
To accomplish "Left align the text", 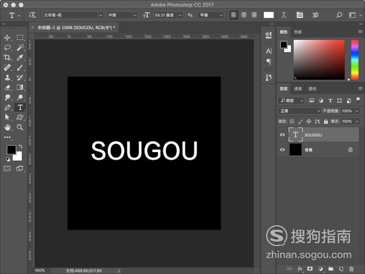I will pos(234,15).
